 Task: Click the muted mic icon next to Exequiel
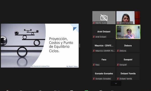click(x=118, y=65)
